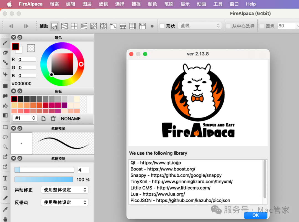Open the 窗口 menu
The image size is (299, 222).
234,4
